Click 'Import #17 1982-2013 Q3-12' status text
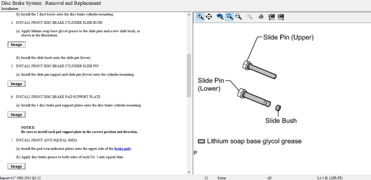This screenshot has width=371, height=180. tap(20, 178)
